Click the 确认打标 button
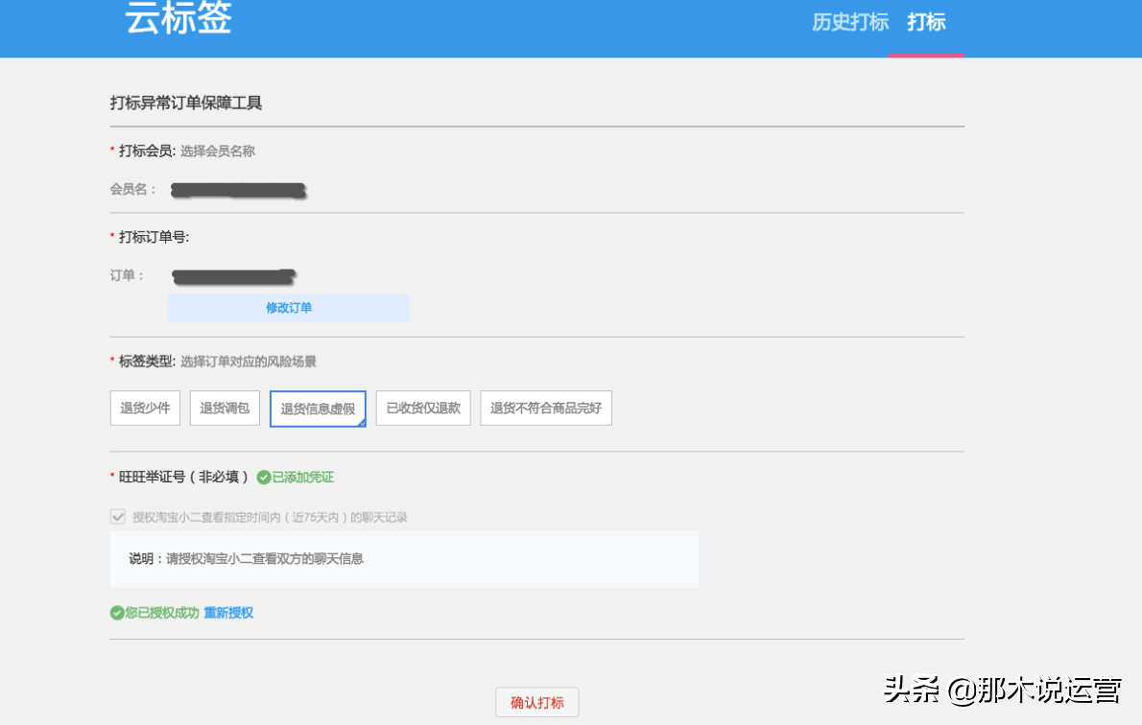The image size is (1142, 725). [x=536, y=702]
